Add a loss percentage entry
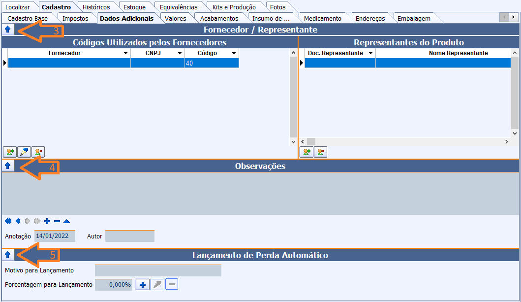 [143, 284]
